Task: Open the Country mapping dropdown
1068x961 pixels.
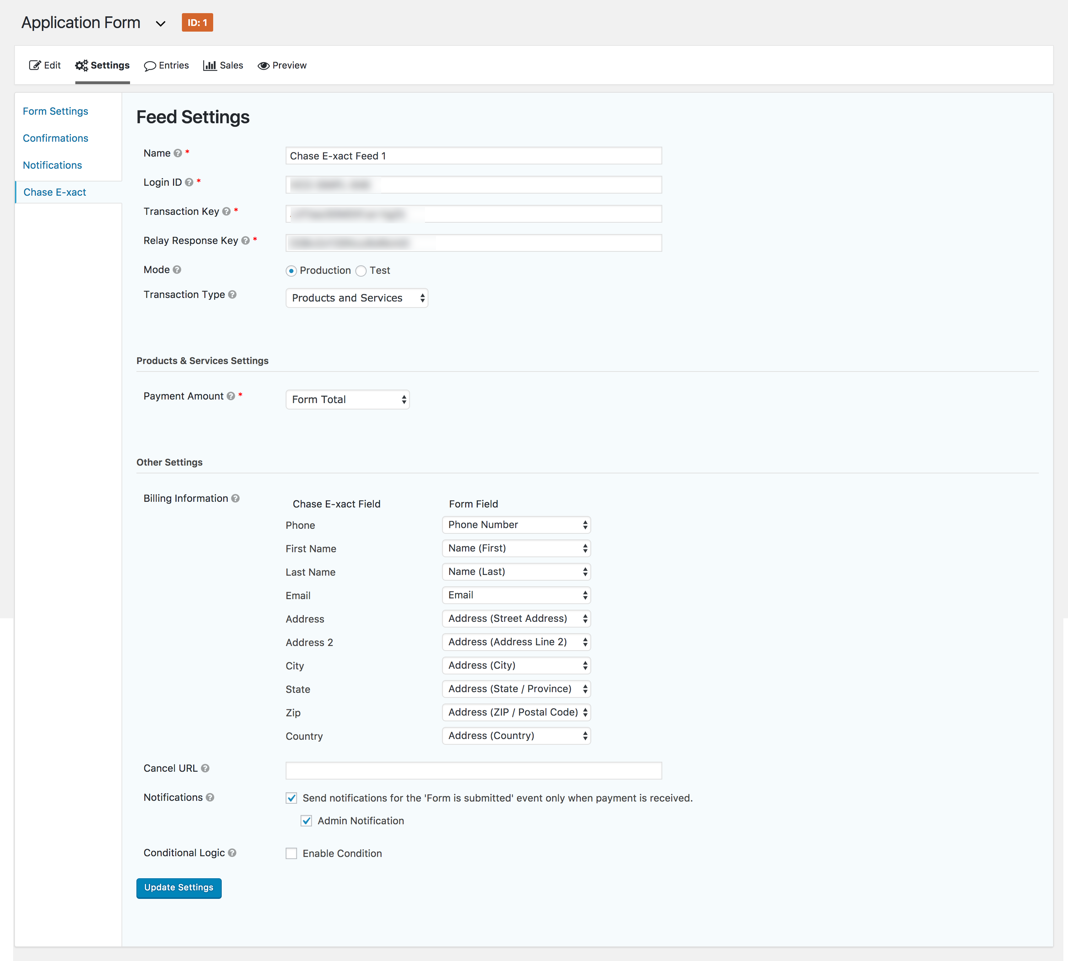Action: pyautogui.click(x=517, y=735)
